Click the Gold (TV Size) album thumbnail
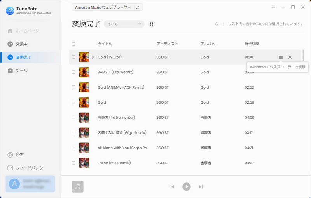Viewport: 311px width, 198px height. 84,57
